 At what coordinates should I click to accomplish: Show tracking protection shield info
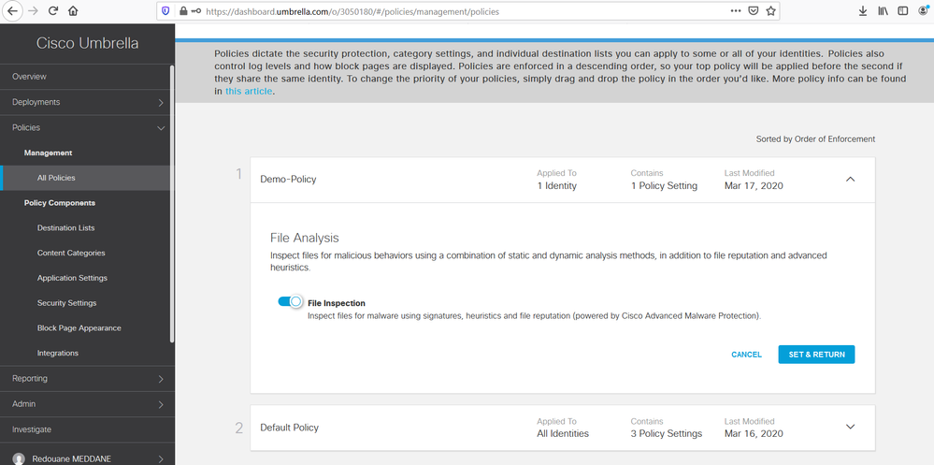pyautogui.click(x=165, y=10)
